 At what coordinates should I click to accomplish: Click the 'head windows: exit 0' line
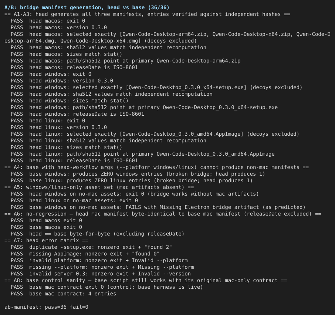coord(51,74)
